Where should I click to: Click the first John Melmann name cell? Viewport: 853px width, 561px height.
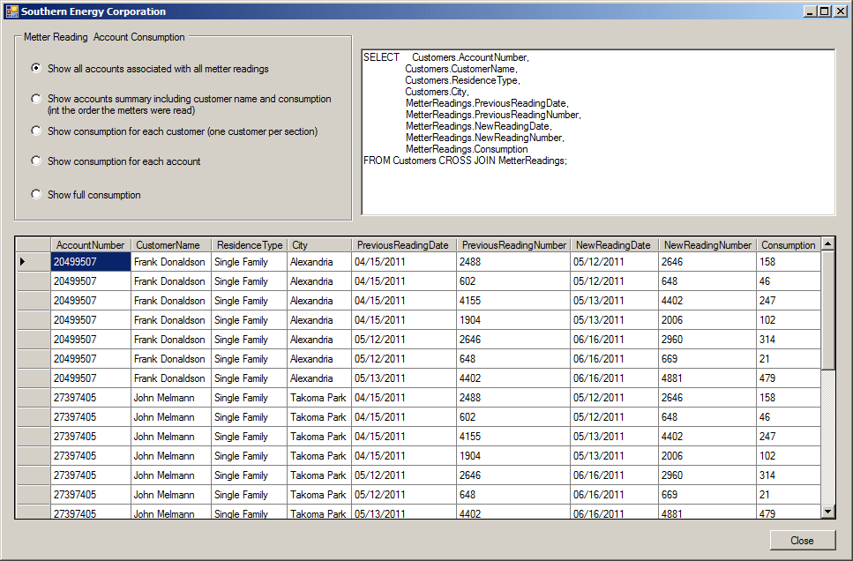tap(171, 398)
